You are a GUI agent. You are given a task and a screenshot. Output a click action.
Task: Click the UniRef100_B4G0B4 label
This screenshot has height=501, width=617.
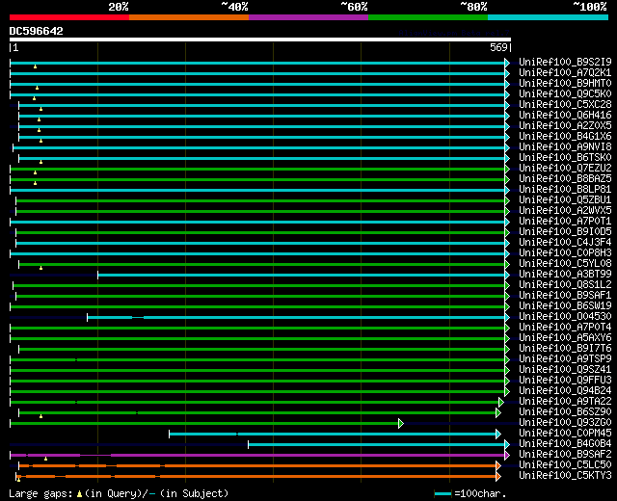[x=565, y=444]
